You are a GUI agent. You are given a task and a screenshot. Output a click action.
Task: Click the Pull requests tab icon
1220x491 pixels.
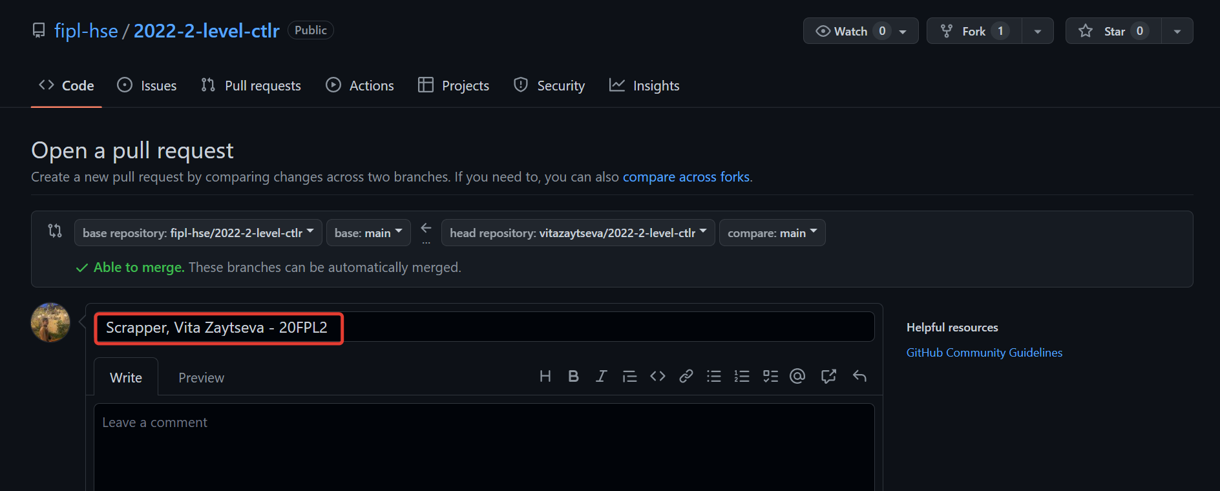(208, 85)
